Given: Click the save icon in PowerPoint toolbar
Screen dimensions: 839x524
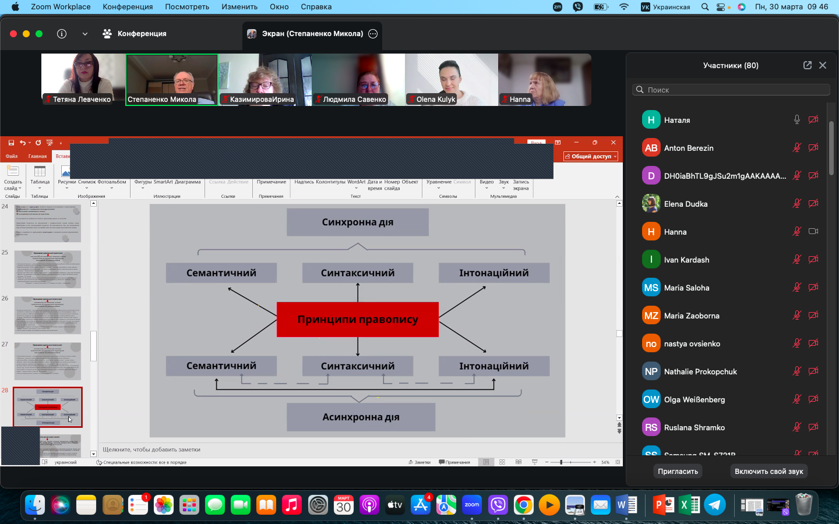Looking at the screenshot, I should click(x=11, y=143).
